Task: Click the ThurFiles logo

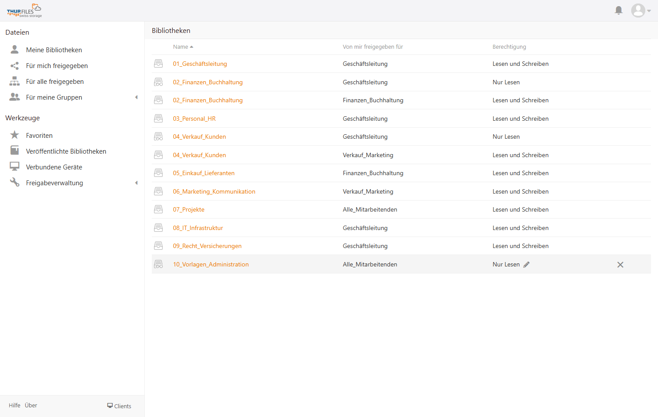Action: tap(24, 11)
